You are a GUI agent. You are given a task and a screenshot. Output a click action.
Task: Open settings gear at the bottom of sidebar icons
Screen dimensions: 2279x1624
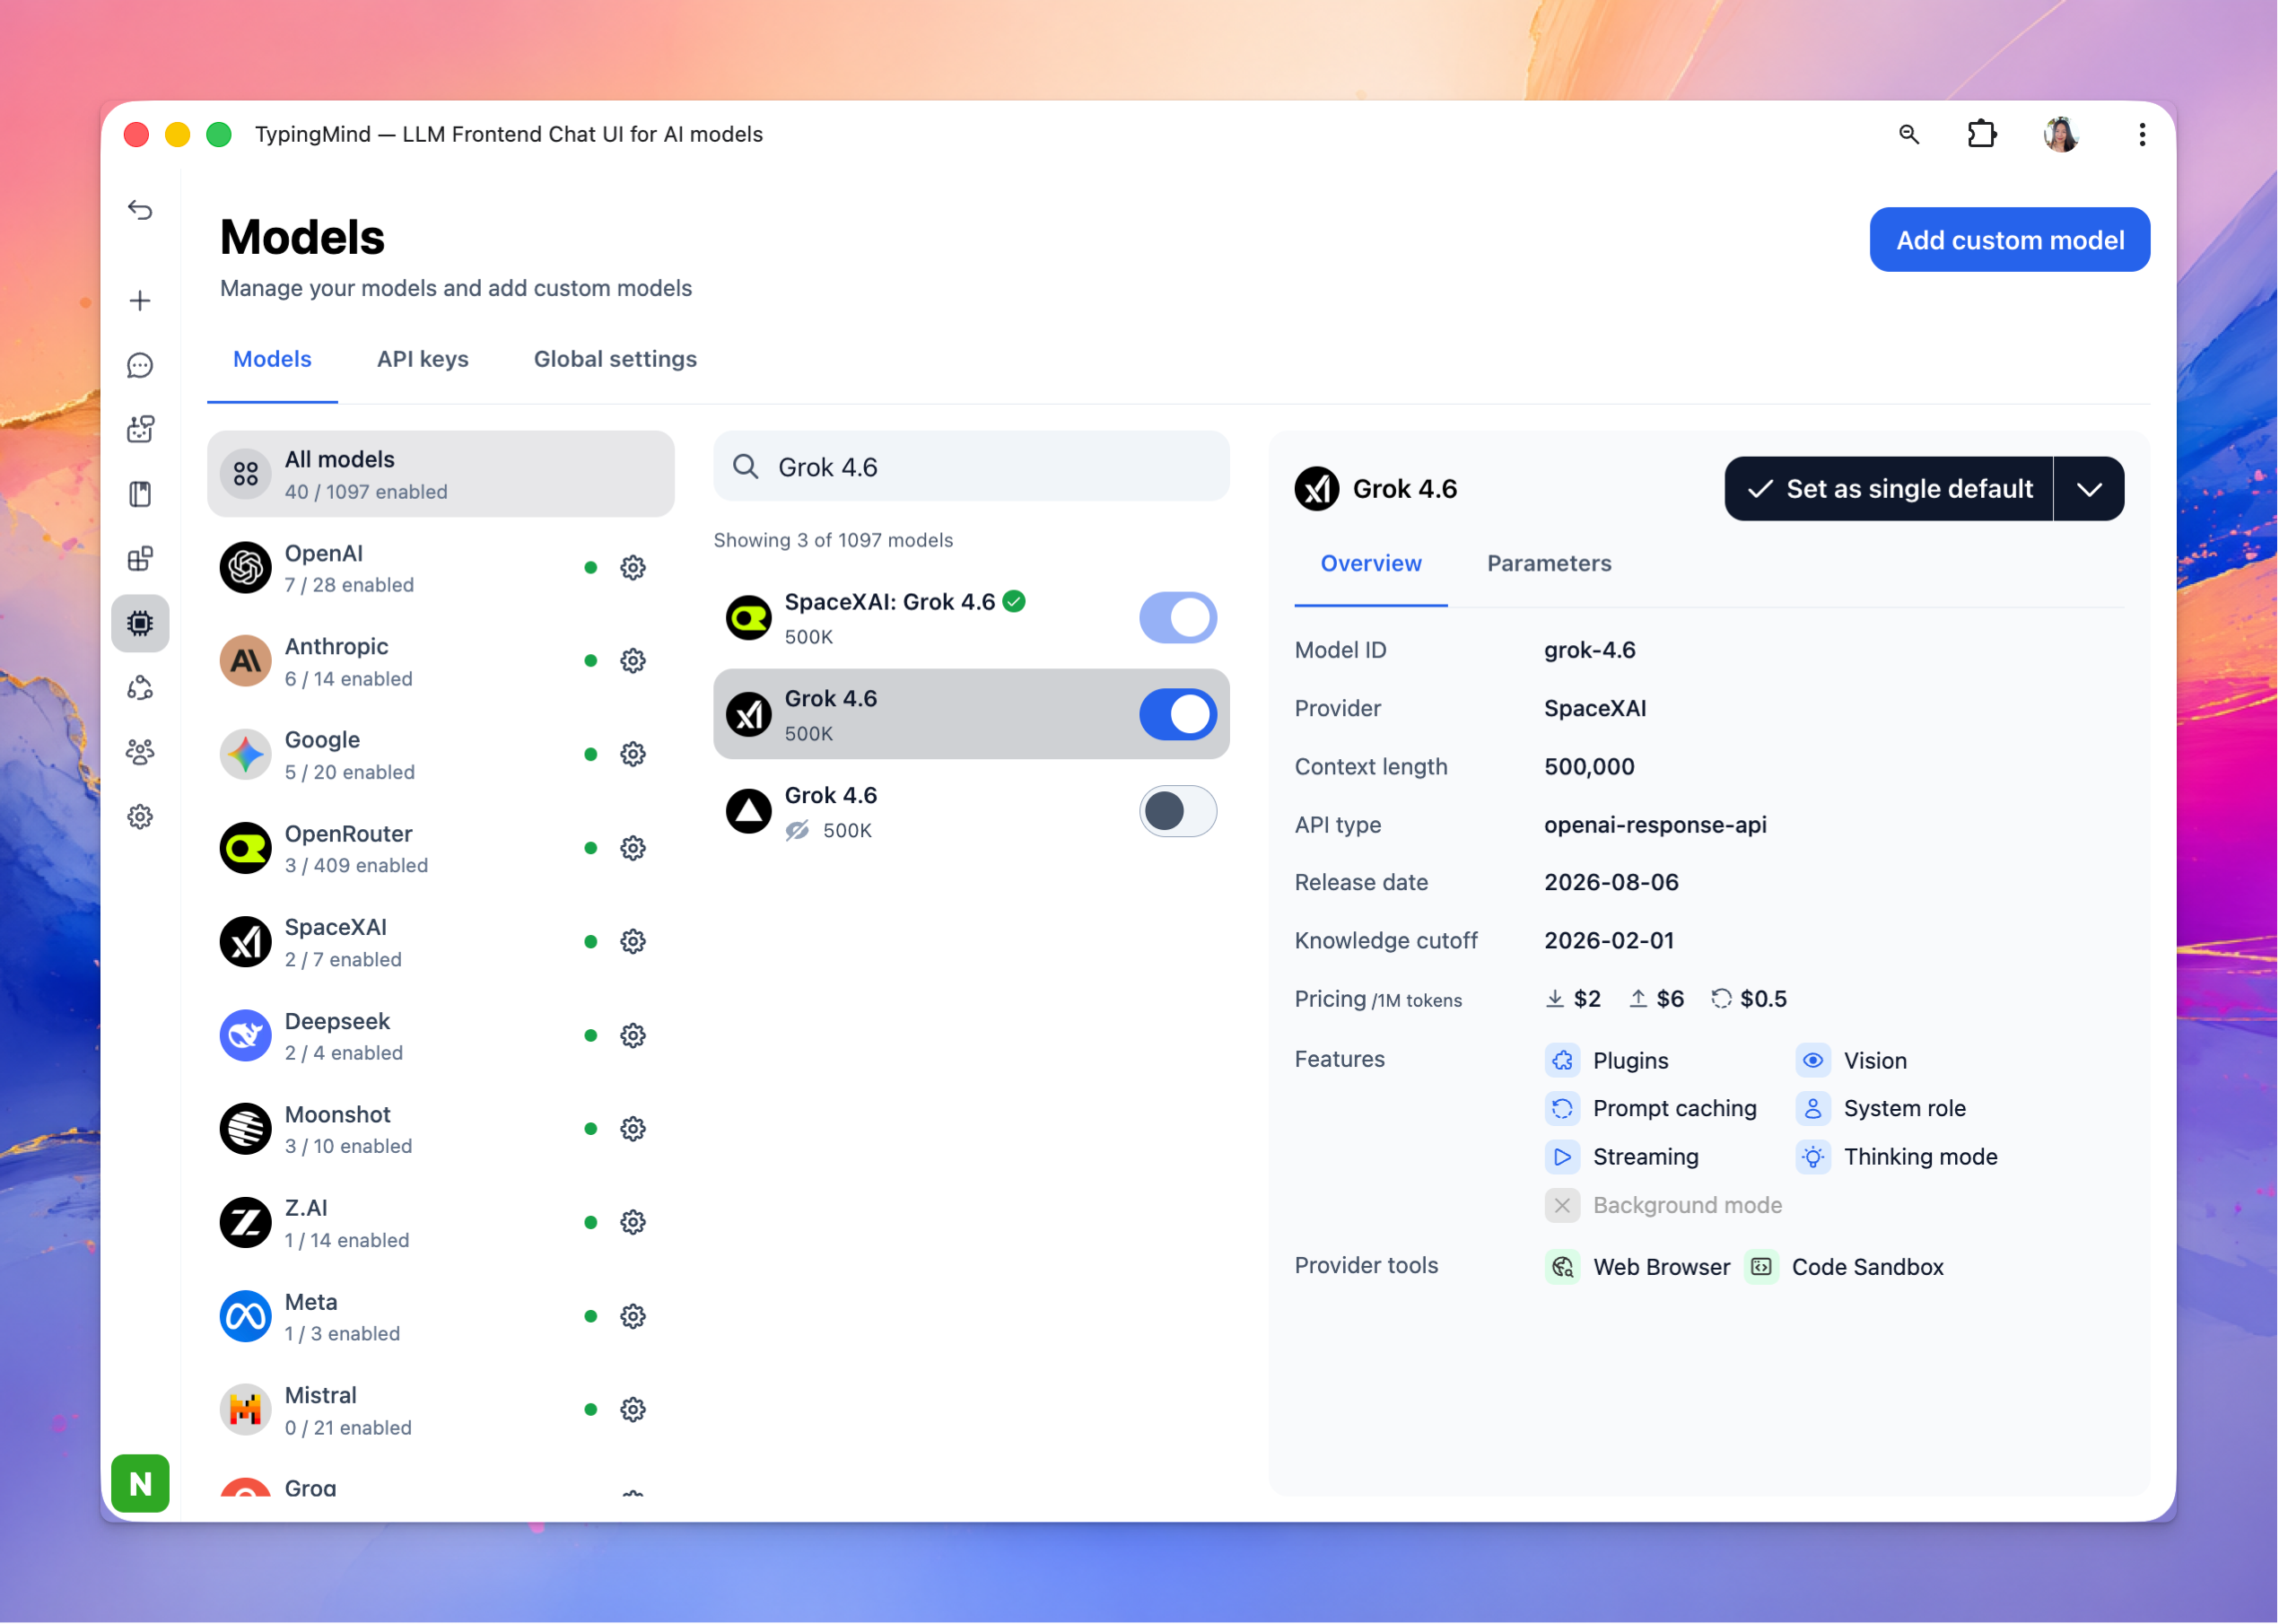(x=140, y=817)
